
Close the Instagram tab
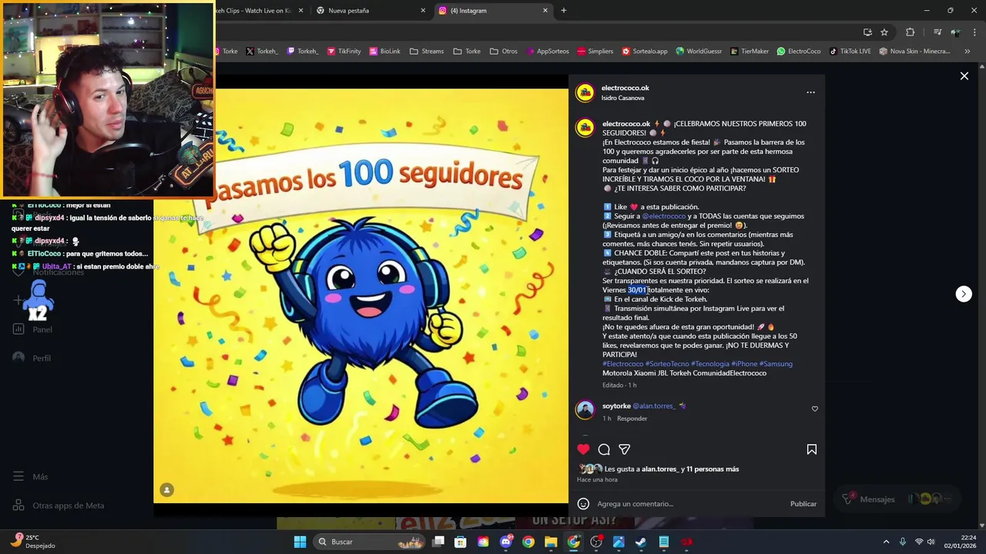(545, 11)
